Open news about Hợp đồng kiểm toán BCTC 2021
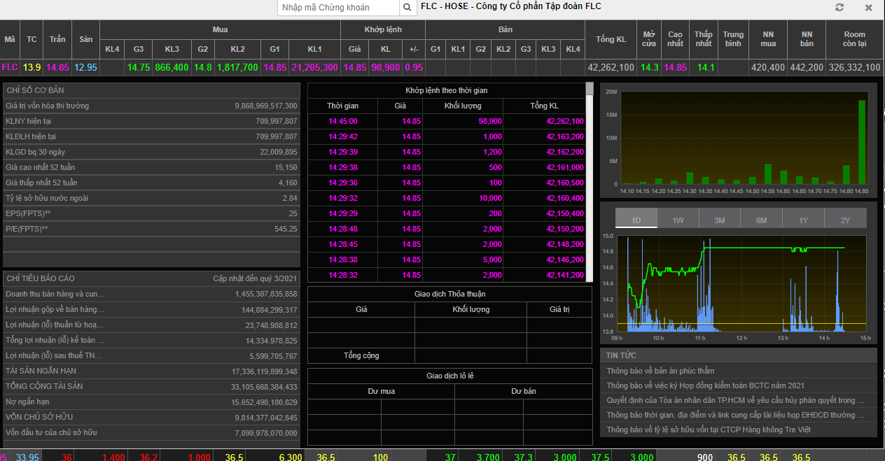The width and height of the screenshot is (885, 461). [x=705, y=385]
